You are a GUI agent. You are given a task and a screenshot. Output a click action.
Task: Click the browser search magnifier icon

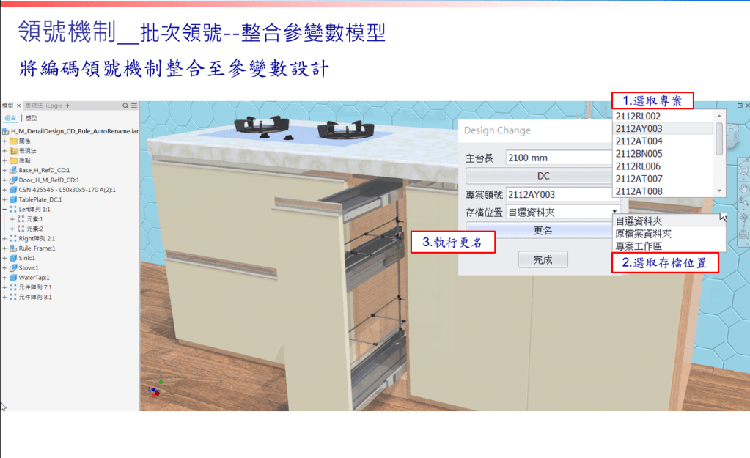[125, 106]
